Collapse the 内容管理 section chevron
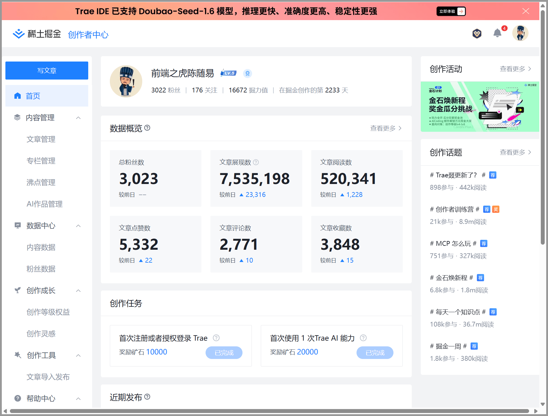548x416 pixels. coord(78,118)
